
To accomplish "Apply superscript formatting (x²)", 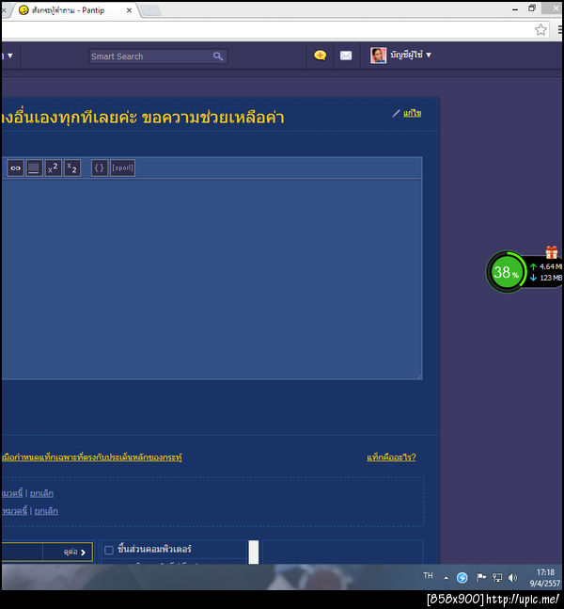I will [54, 168].
